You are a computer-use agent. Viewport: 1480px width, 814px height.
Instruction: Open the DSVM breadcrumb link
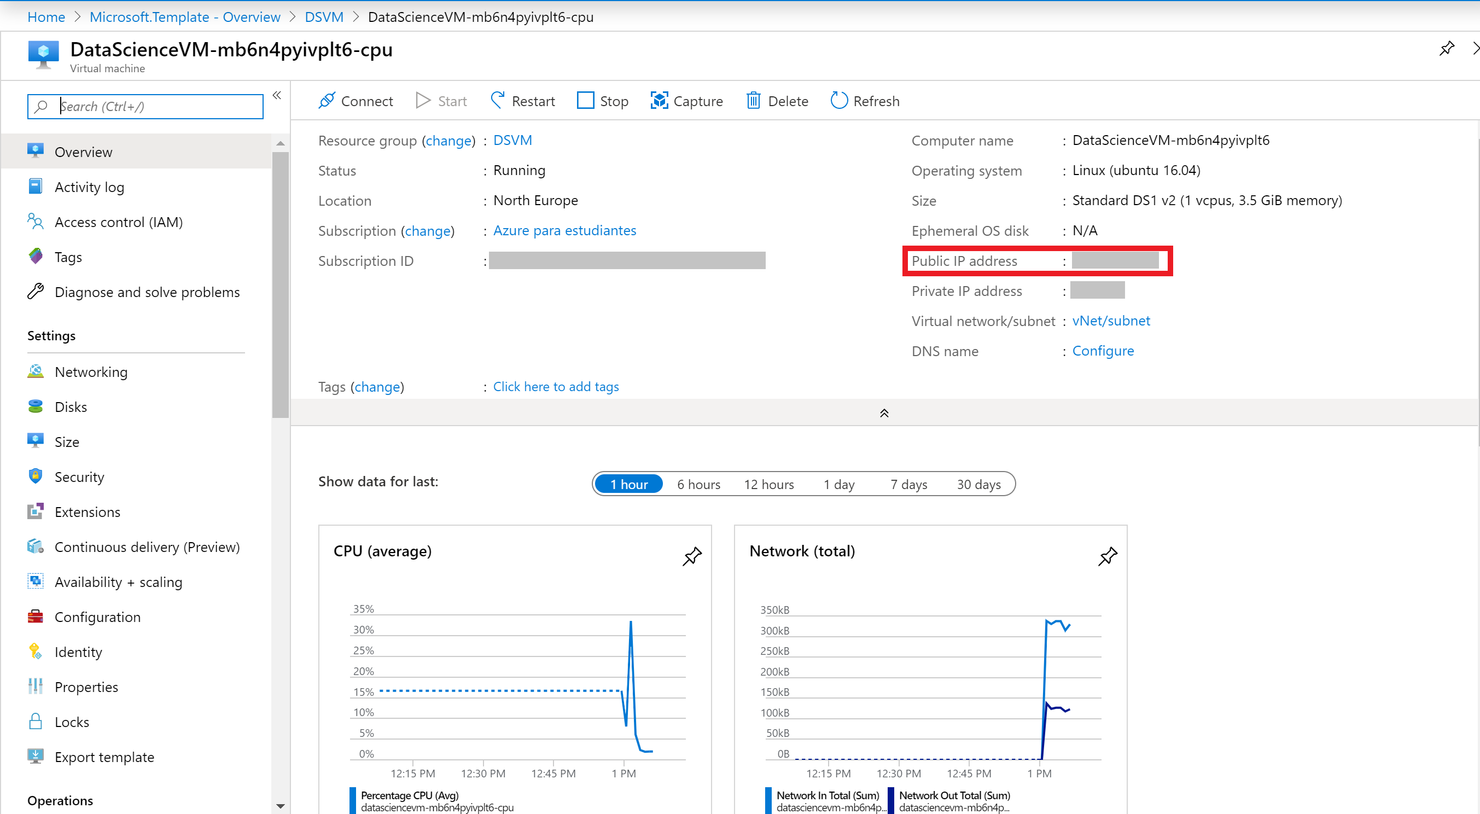(x=324, y=16)
